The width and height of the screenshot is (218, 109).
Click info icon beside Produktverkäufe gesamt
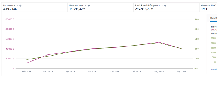165,5
